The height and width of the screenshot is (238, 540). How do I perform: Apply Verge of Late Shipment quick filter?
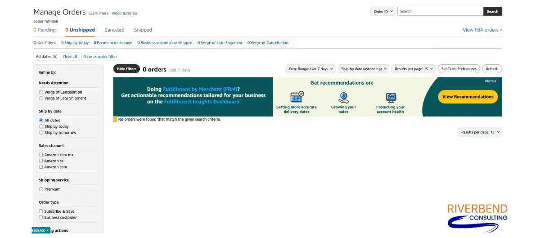[x=220, y=43]
